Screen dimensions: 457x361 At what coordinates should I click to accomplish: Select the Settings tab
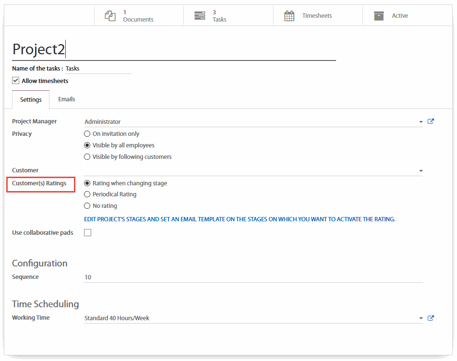[31, 100]
